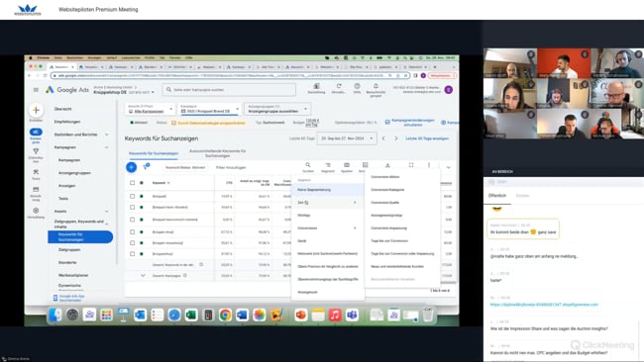Expand the Zeit submenu in the Segment menu
644x362 pixels.
click(327, 203)
